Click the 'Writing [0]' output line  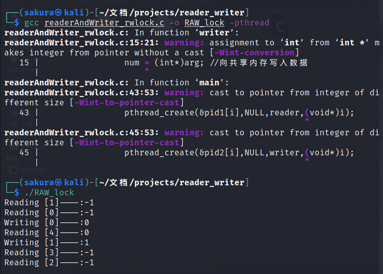point(46,222)
